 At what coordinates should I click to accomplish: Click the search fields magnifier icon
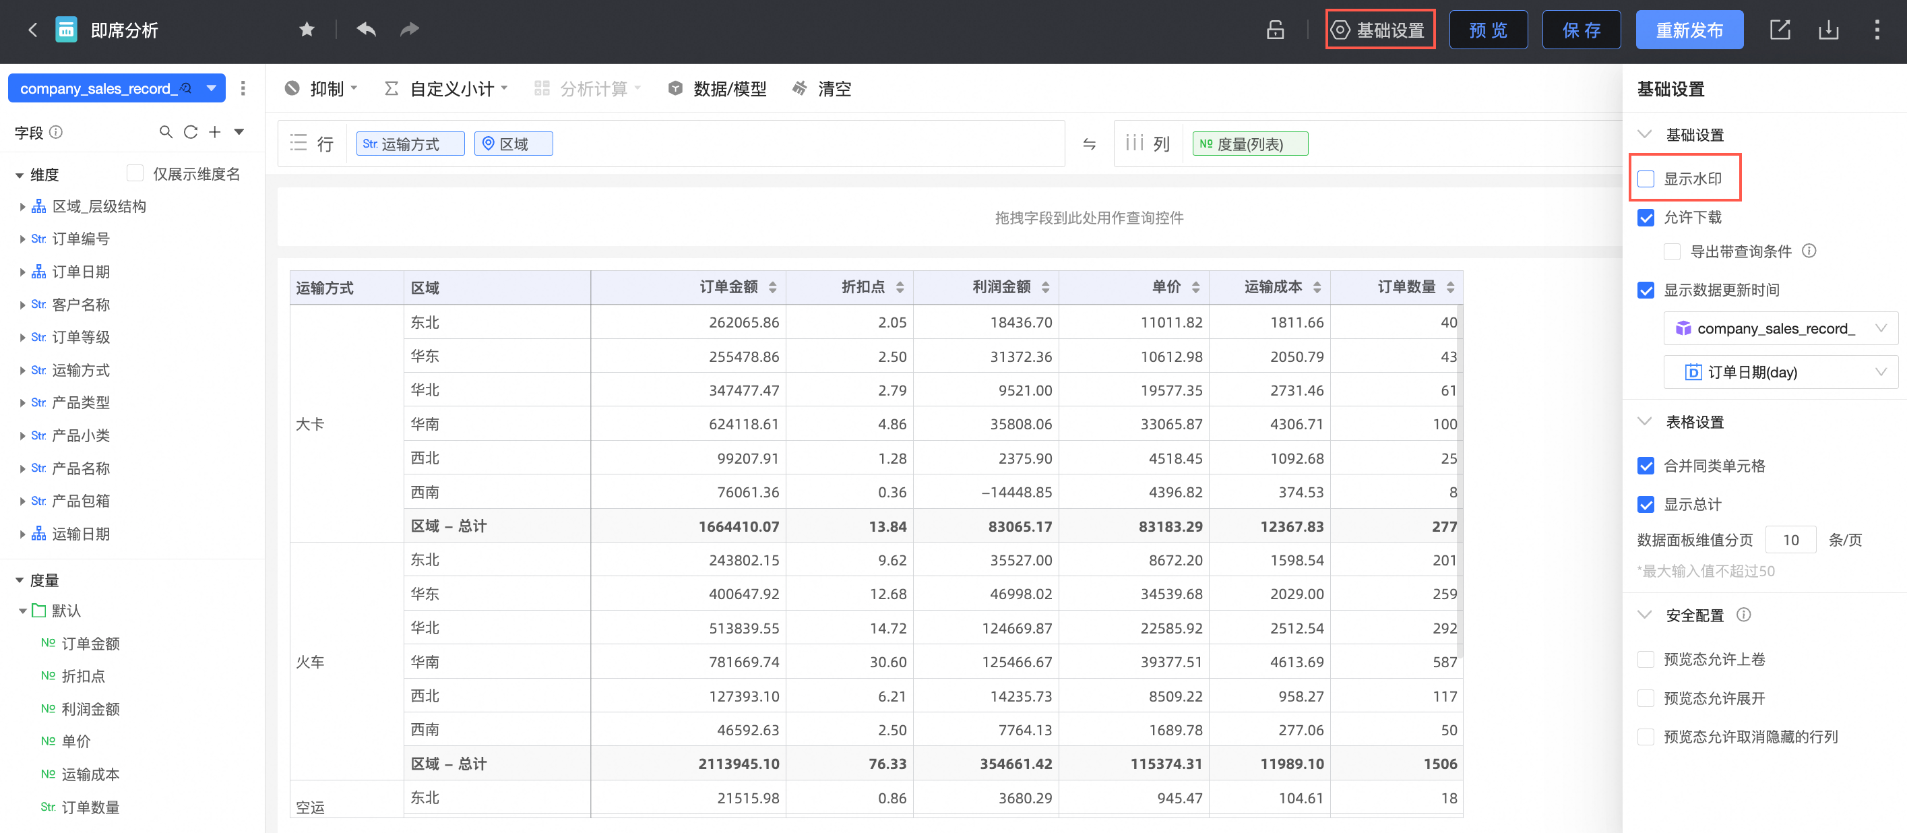pyautogui.click(x=166, y=132)
